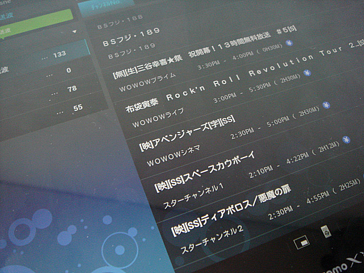Tap the 2:10PM - 4:22PM time range
The height and width of the screenshot is (273, 364).
pyautogui.click(x=279, y=164)
